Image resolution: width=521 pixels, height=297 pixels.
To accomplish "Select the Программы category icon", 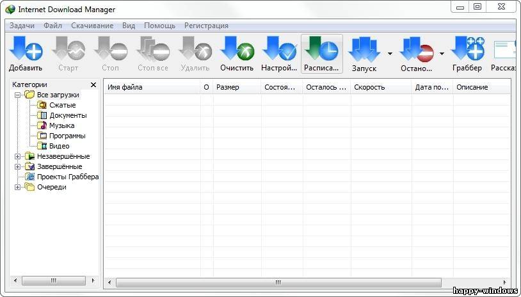I will click(42, 136).
